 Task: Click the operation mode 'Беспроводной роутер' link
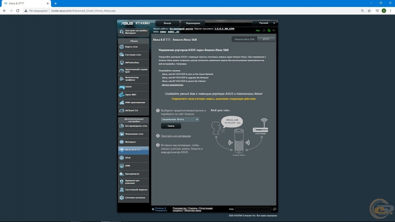tap(181, 29)
